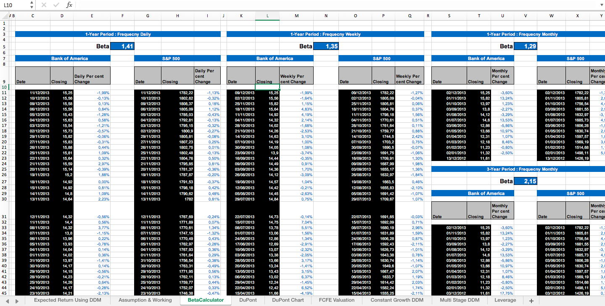This screenshot has width=605, height=306.
Task: Go to the next sheet with the right arrow
Action: click(x=18, y=301)
